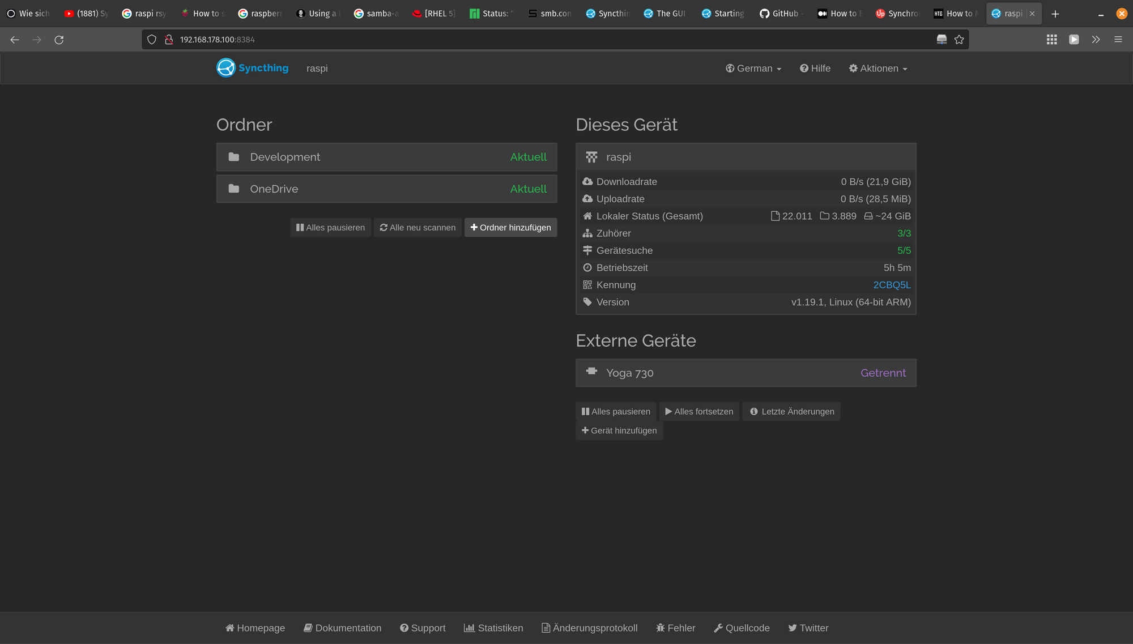Click the Downloadrate cloud icon
This screenshot has height=644, width=1133.
click(x=587, y=182)
